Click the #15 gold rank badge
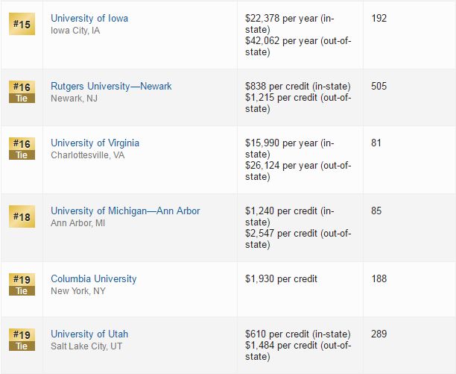456x374 pixels. (22, 24)
